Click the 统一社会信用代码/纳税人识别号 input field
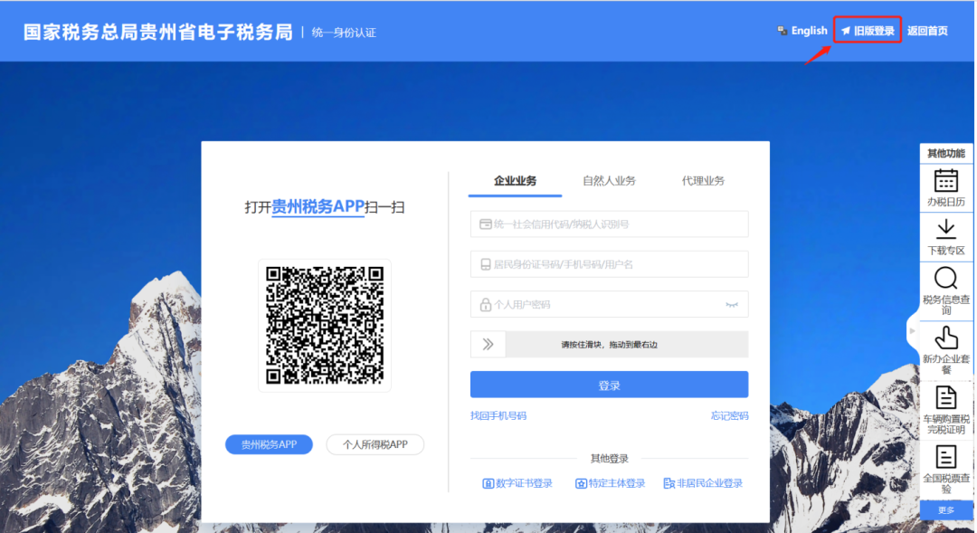Screen dimensions: 977x533 610,224
